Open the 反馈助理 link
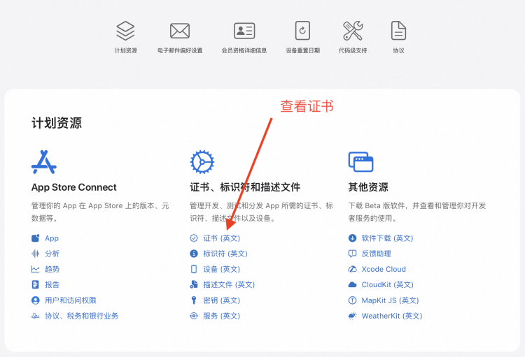 [x=376, y=254]
